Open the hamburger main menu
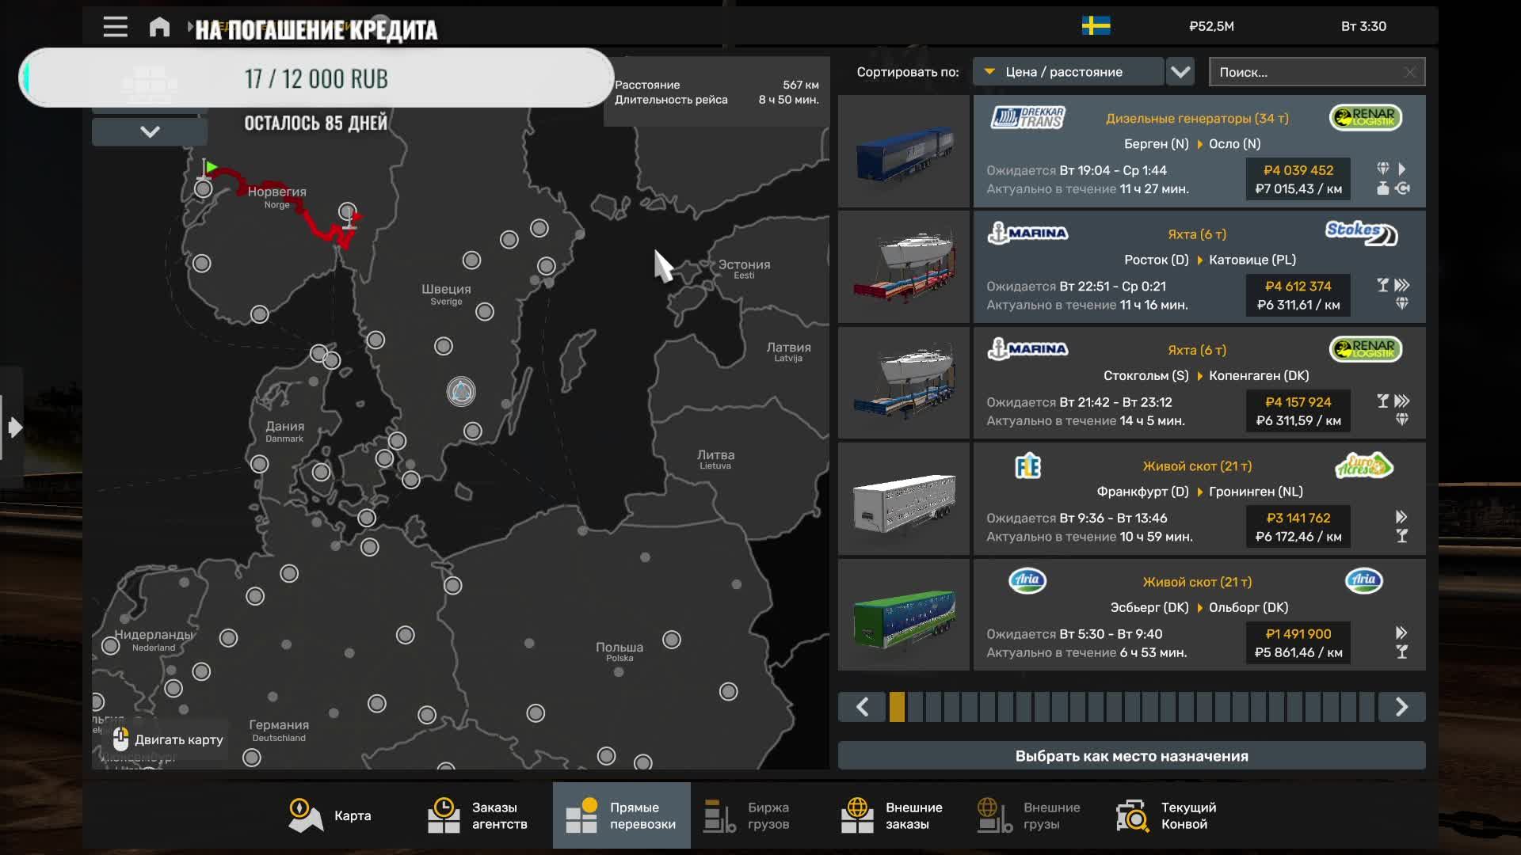Viewport: 1521px width, 855px height. (115, 27)
